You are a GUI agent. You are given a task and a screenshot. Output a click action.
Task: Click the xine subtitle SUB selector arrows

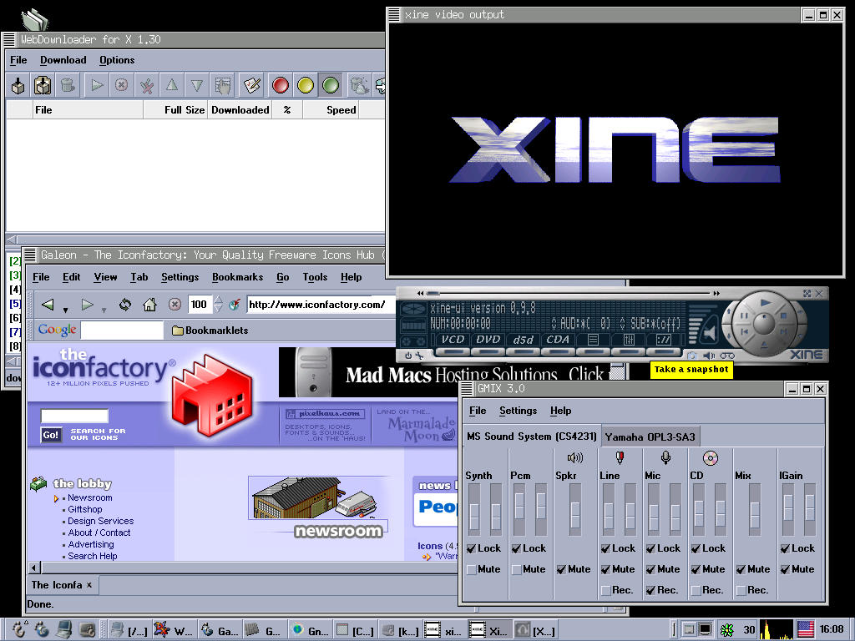pos(622,323)
